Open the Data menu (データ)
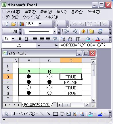The height and width of the screenshot is (124, 113). (x=12, y=17)
